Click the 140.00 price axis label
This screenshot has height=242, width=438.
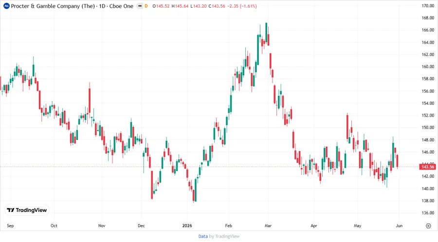point(428,189)
